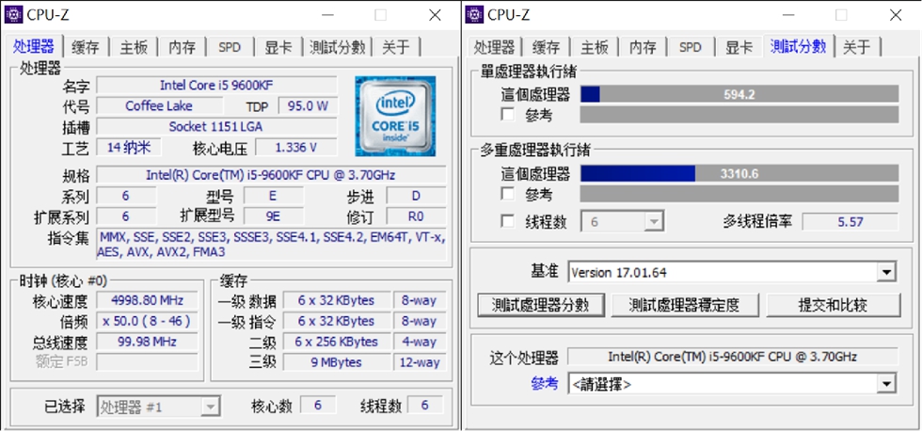922x431 pixels.
Task: Click the 修订 value R0
Action: (416, 216)
